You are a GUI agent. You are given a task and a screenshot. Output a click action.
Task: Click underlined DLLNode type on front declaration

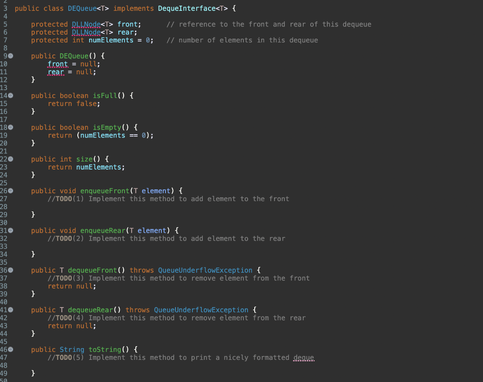click(x=85, y=24)
